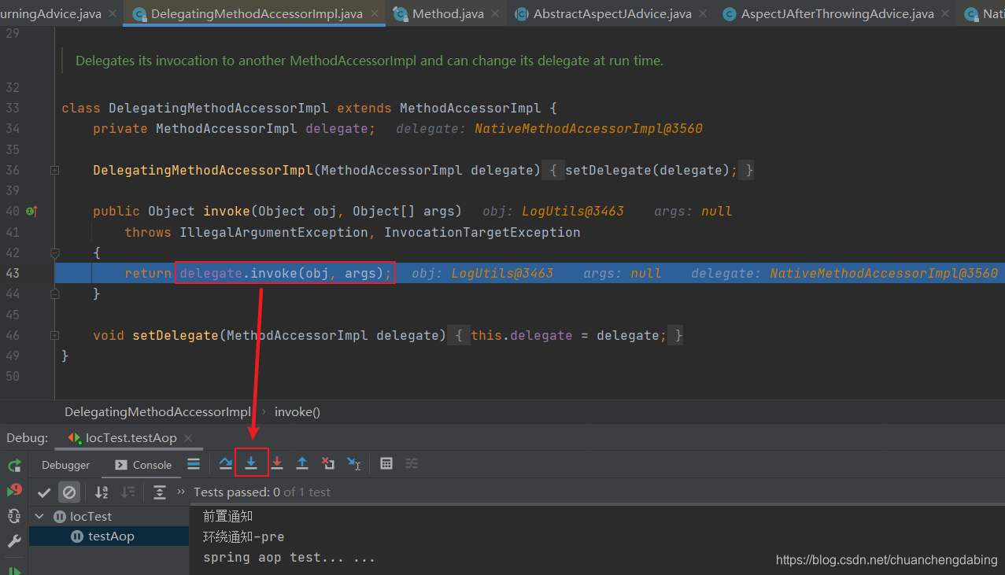This screenshot has width=1005, height=575.
Task: Toggle Show Ignored tests icon
Action: point(69,492)
